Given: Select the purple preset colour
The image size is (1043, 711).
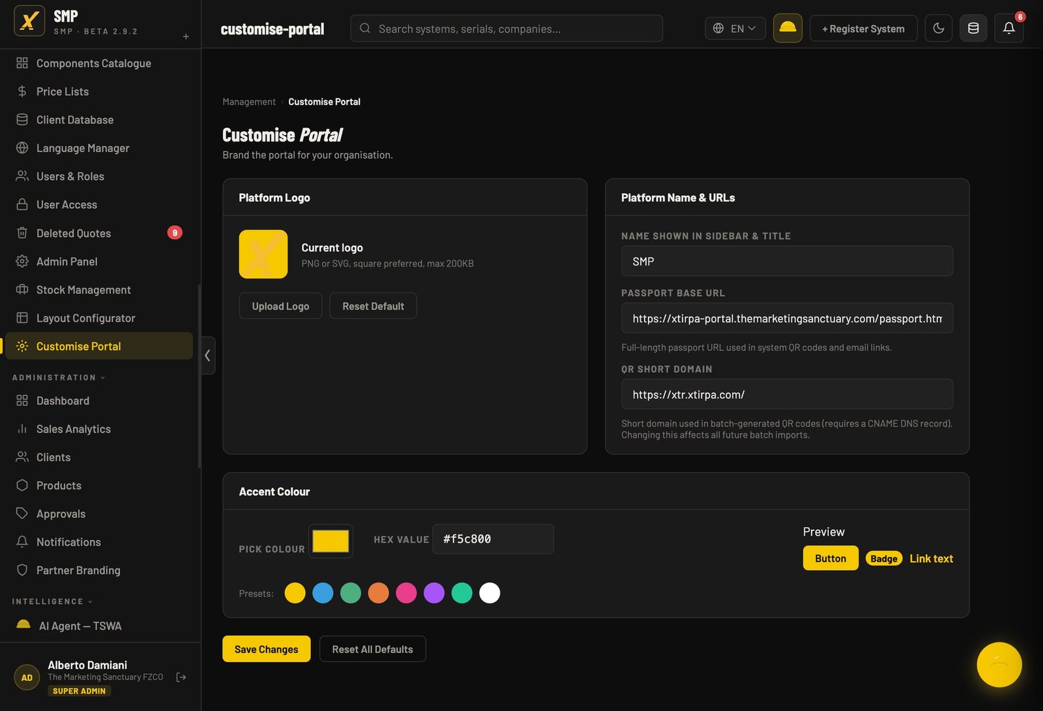Looking at the screenshot, I should tap(434, 593).
